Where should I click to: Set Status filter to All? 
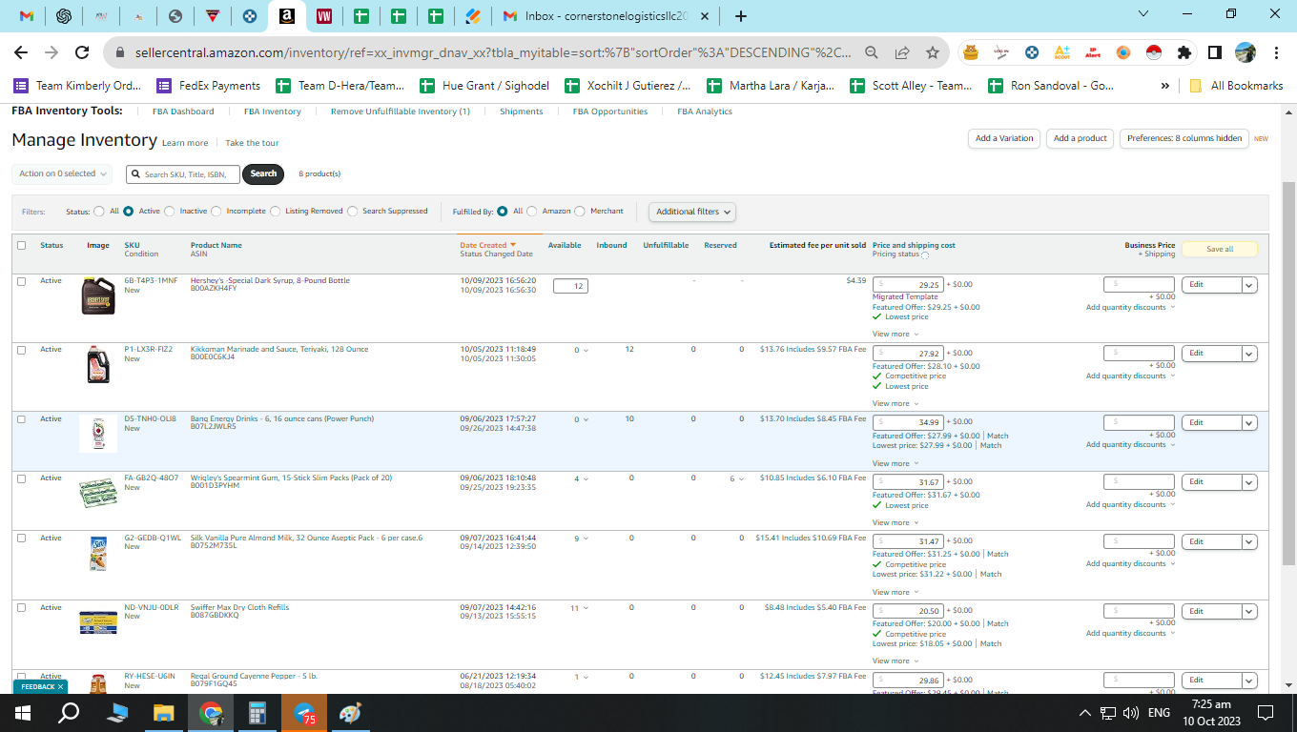coord(99,212)
